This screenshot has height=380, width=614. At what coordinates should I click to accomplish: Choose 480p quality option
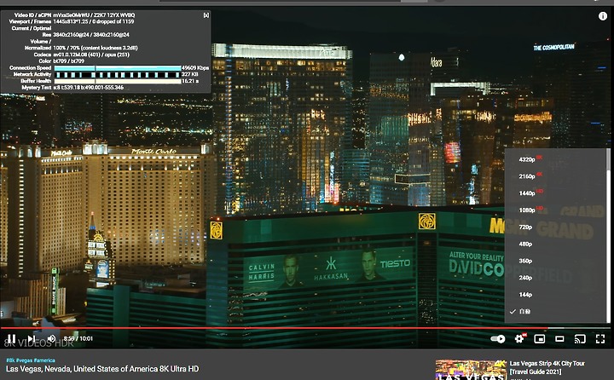pyautogui.click(x=555, y=244)
